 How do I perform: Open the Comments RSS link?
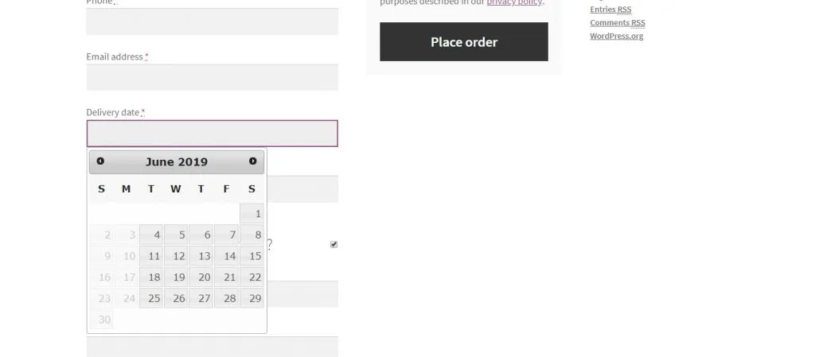coord(618,23)
